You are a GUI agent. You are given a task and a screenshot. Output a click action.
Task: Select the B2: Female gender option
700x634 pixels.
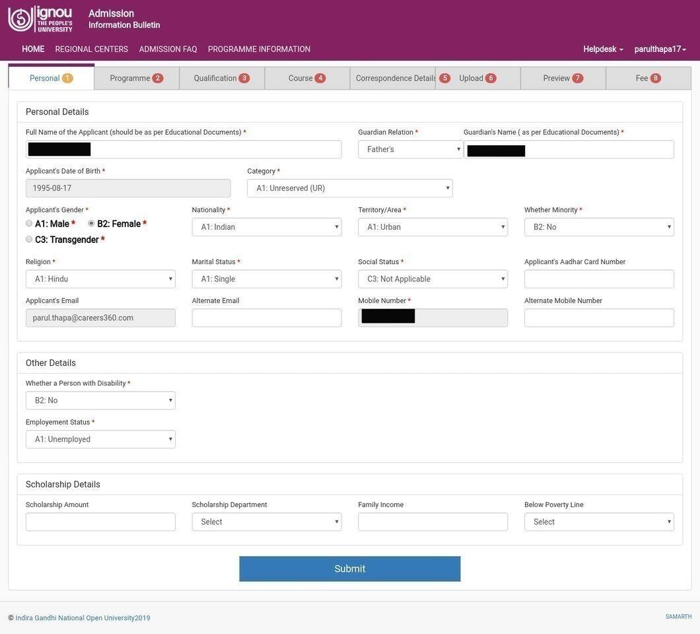(x=91, y=224)
